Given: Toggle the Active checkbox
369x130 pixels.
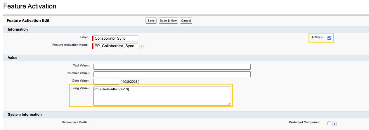Looking at the screenshot, I should click(329, 38).
